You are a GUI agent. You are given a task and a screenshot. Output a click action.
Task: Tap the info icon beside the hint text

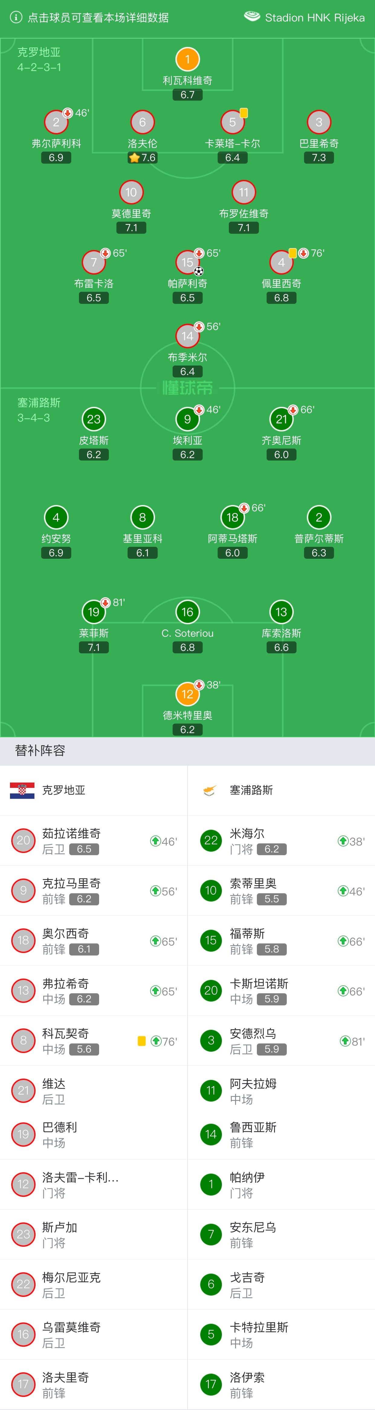point(16,18)
